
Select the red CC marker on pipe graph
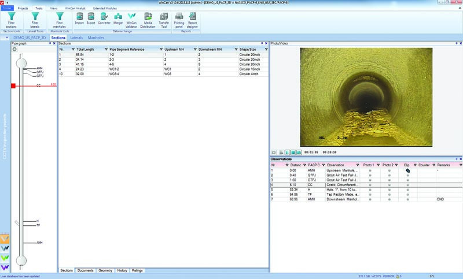(13, 85)
